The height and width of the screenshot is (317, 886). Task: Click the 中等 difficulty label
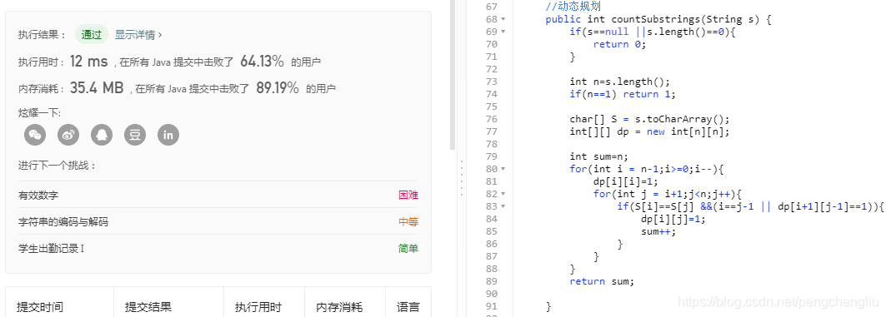(408, 222)
